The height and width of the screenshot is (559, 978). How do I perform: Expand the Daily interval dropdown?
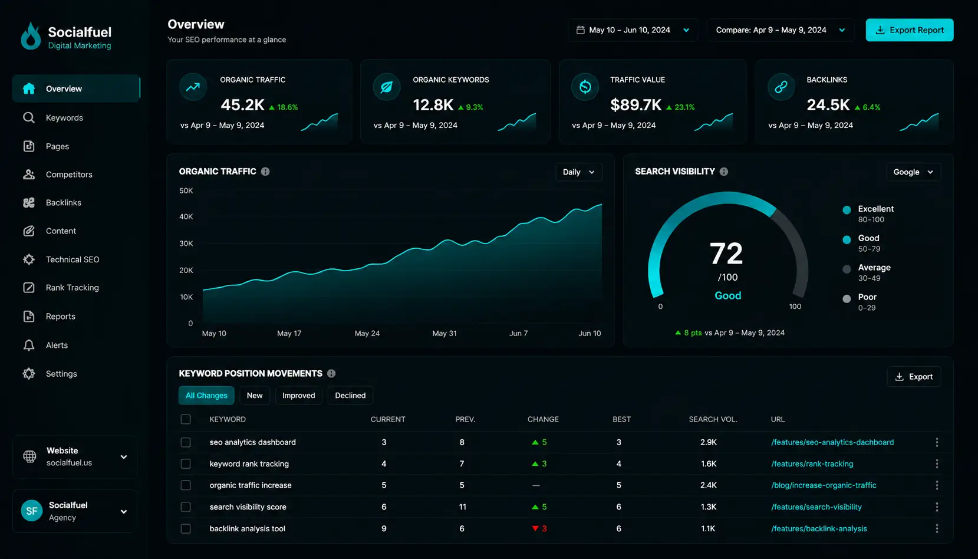[x=579, y=172]
